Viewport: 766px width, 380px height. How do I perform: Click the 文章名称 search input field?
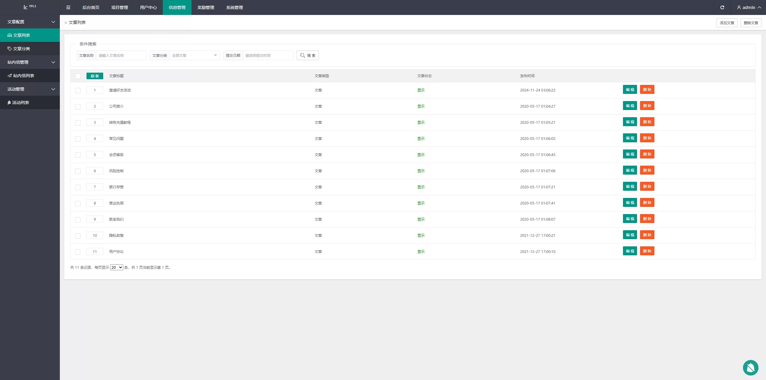121,55
